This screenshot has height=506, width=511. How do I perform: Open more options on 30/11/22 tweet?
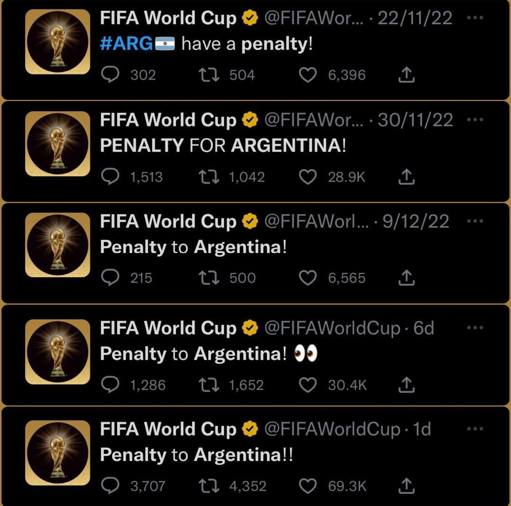475,119
